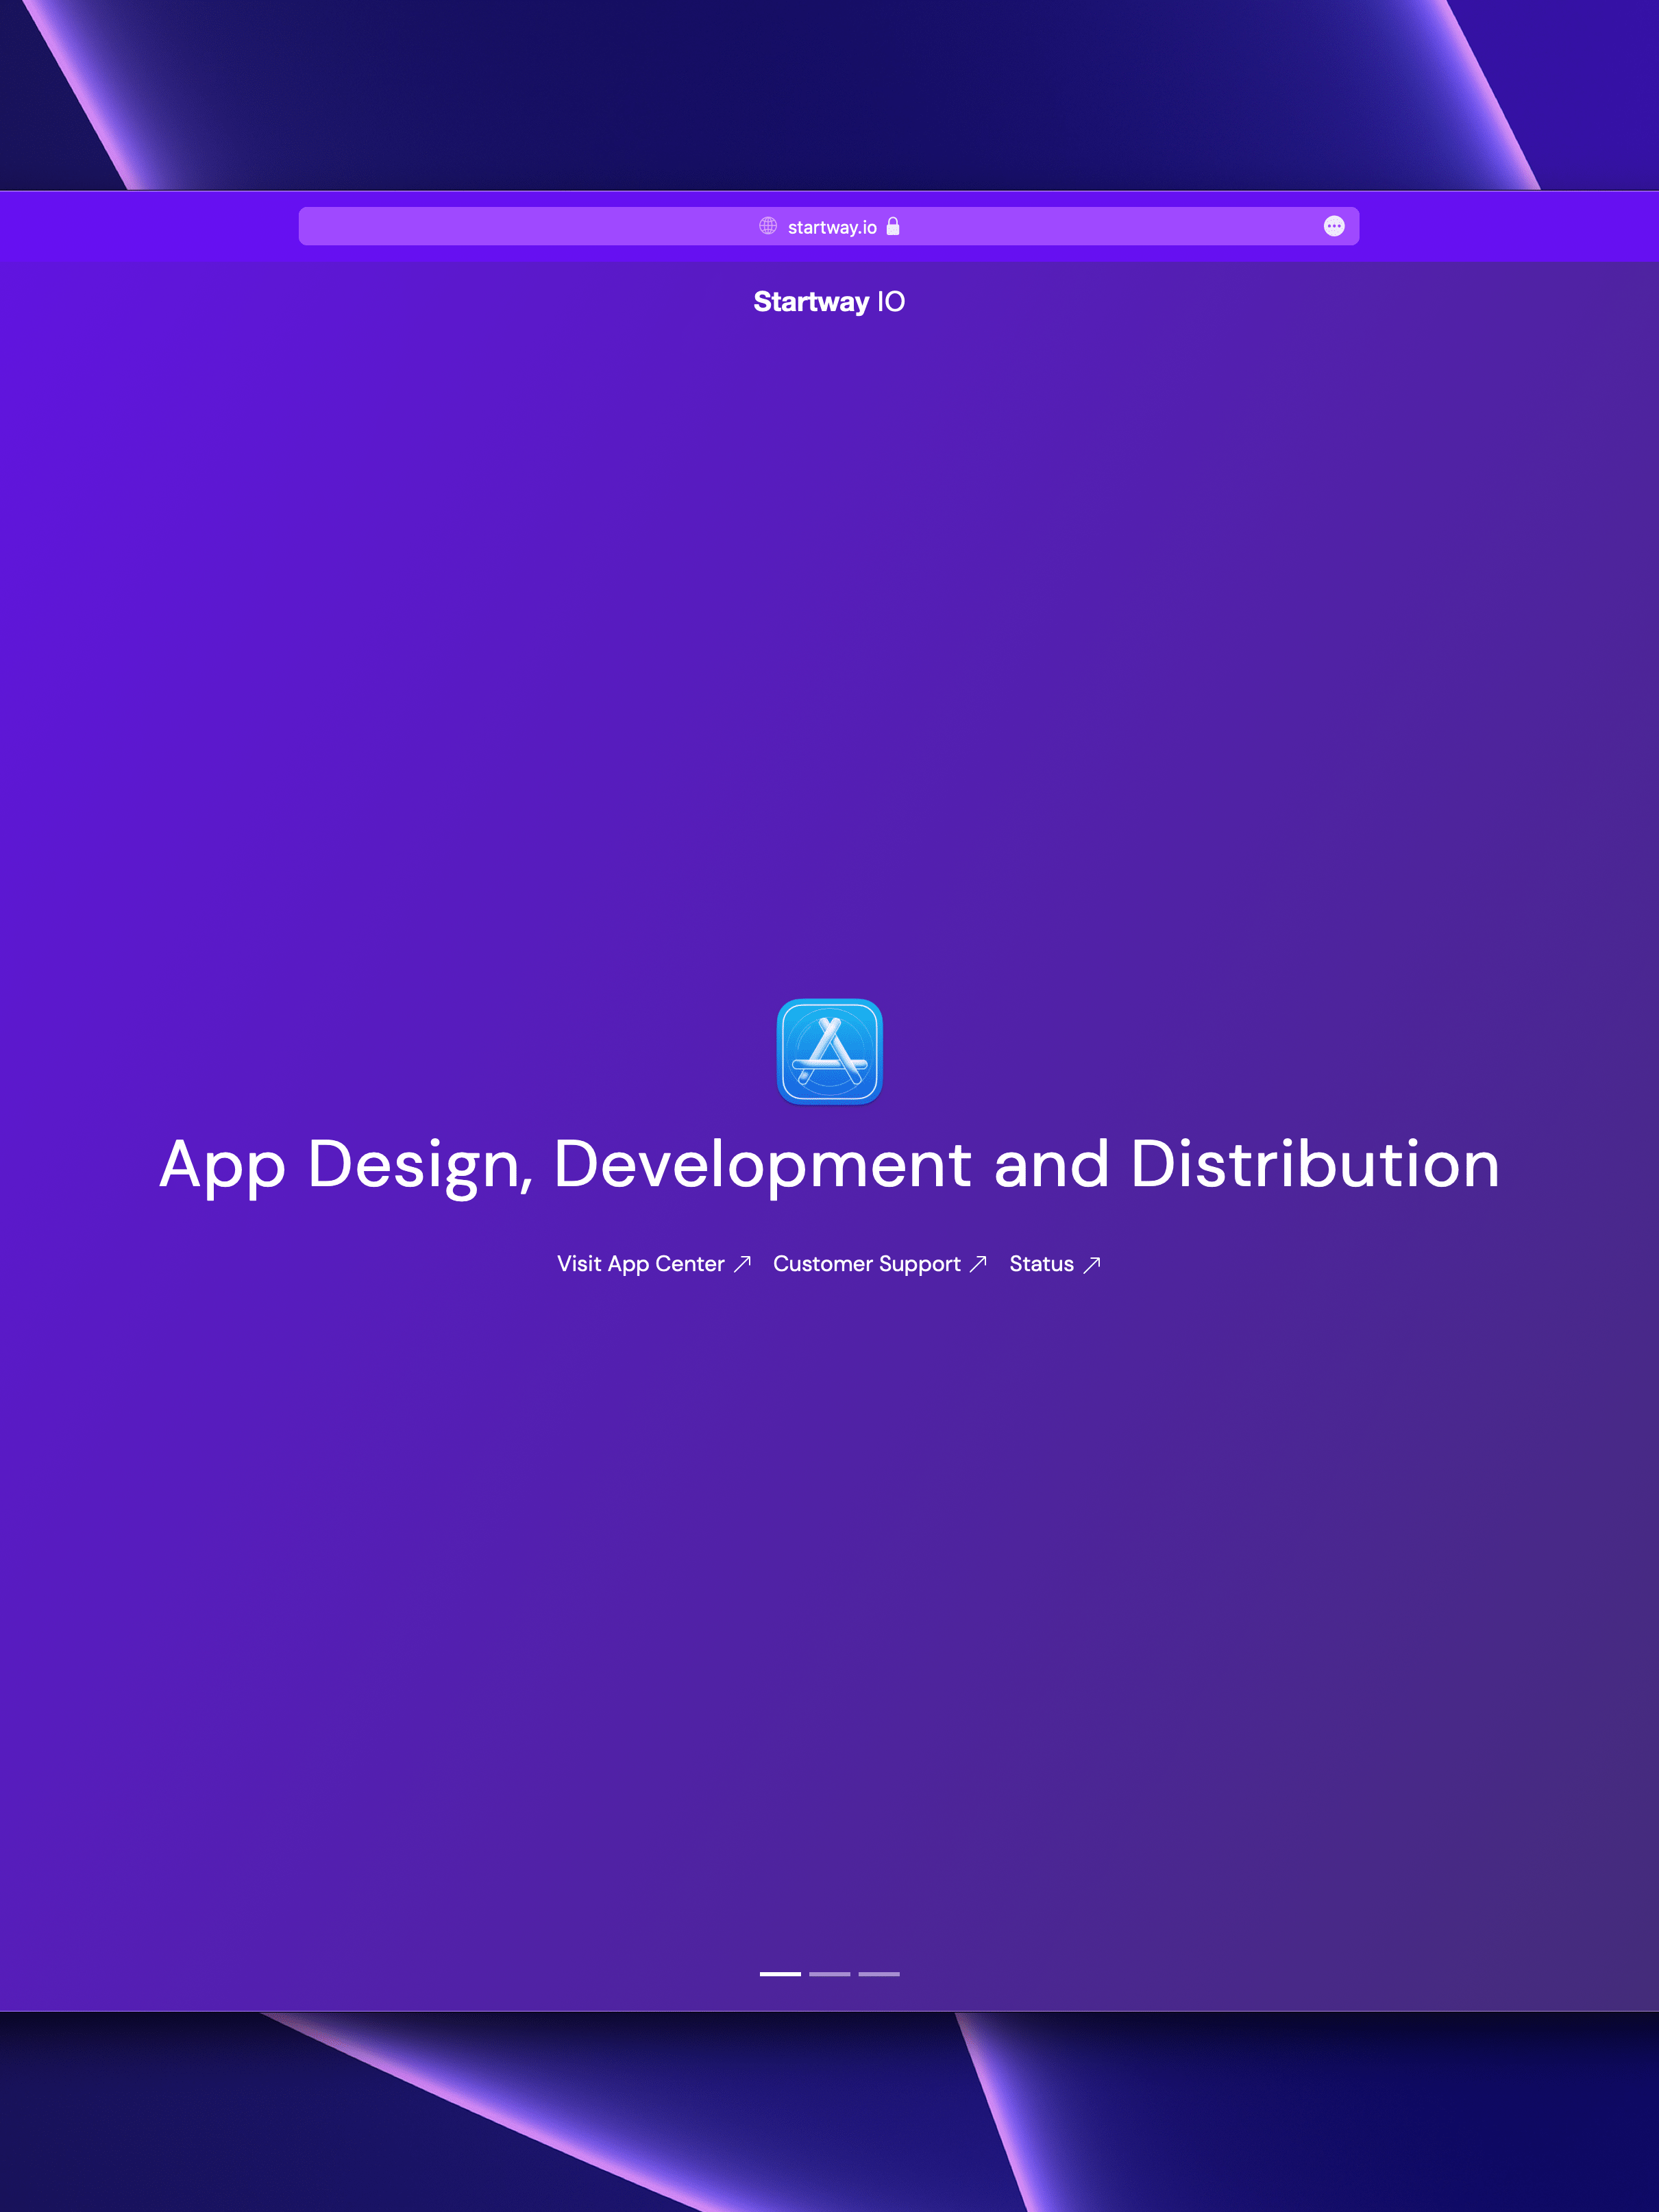Jump to the third slide indicator
This screenshot has height=2212, width=1659.
pyautogui.click(x=879, y=1974)
